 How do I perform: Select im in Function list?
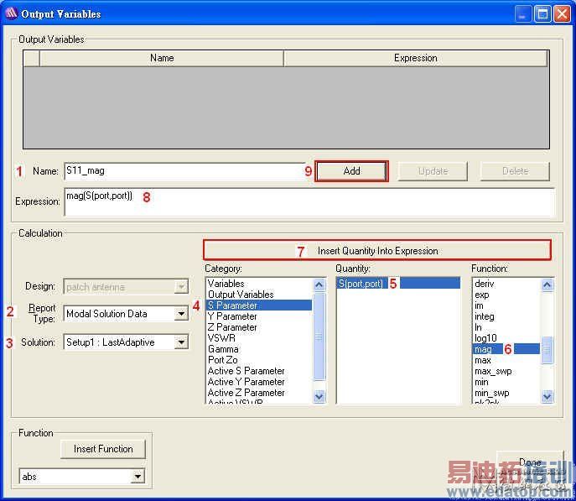(x=506, y=305)
